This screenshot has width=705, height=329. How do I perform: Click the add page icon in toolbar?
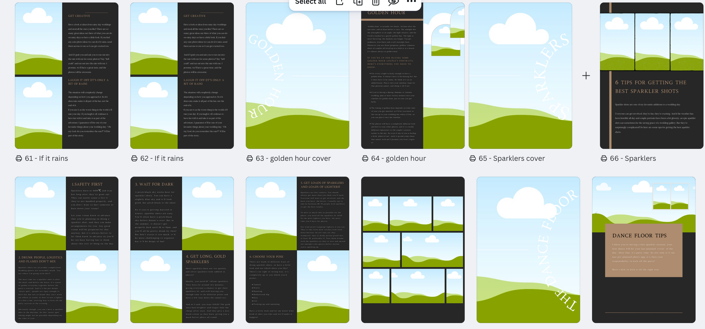[x=340, y=2]
